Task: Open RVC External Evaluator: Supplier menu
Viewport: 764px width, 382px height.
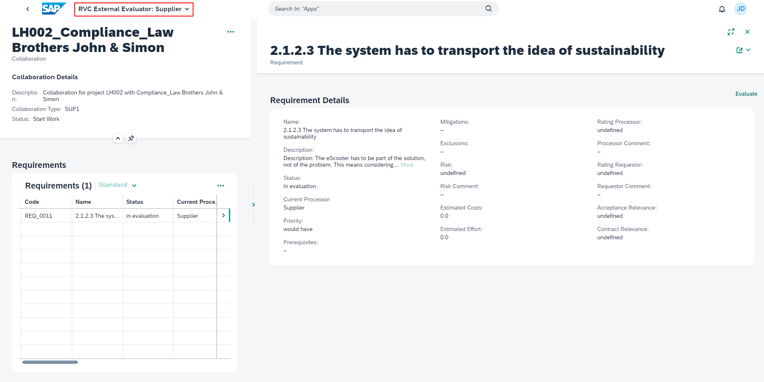Action: pyautogui.click(x=134, y=9)
